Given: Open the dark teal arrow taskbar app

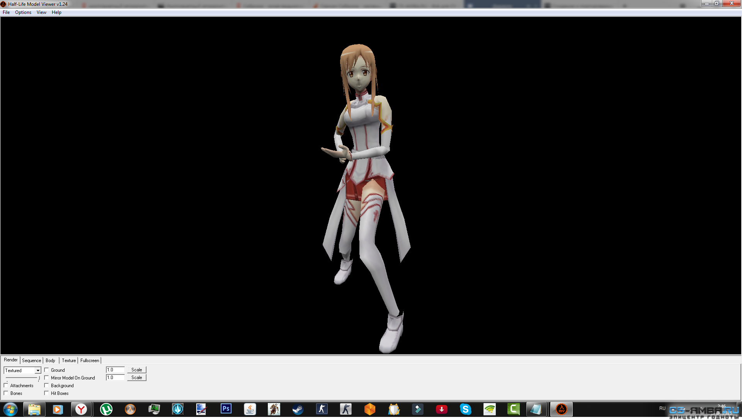Looking at the screenshot, I should pos(417,409).
